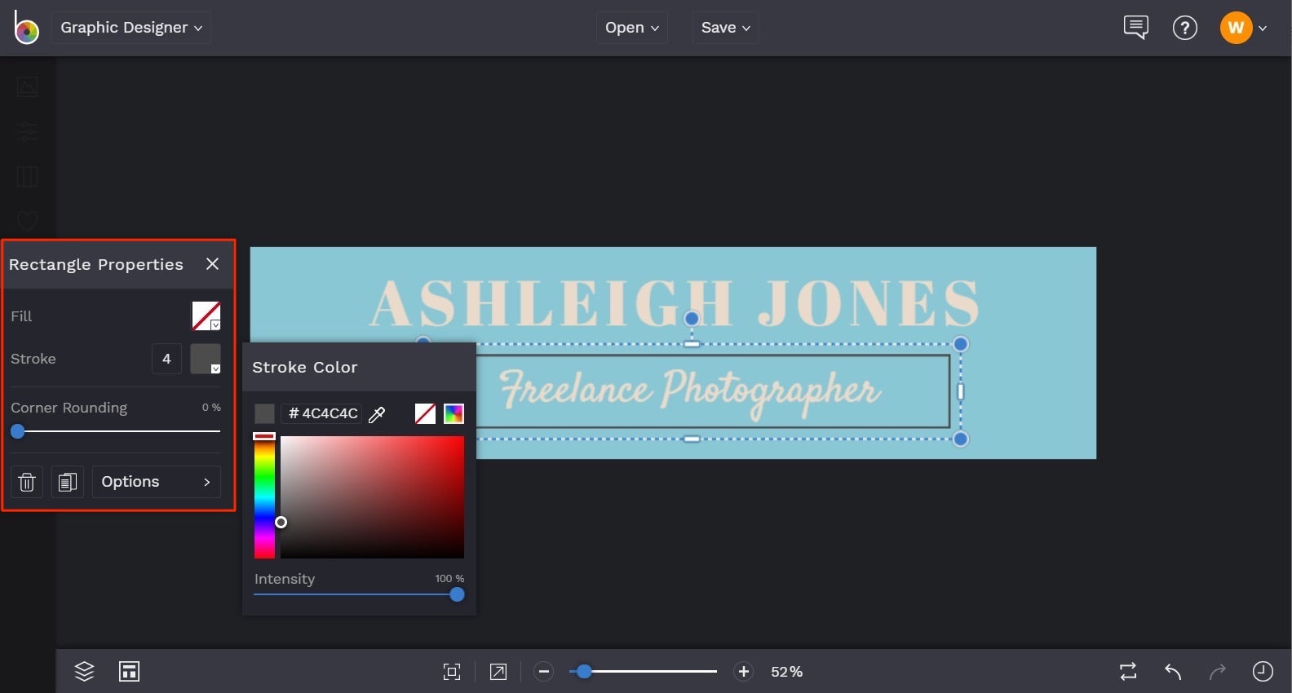Open the Stroke color swatch
1292x693 pixels.
point(206,359)
